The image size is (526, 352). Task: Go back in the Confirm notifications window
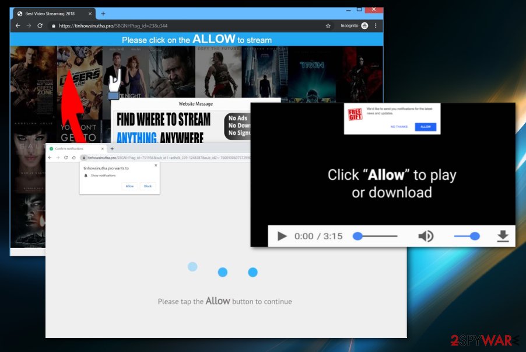coord(50,158)
